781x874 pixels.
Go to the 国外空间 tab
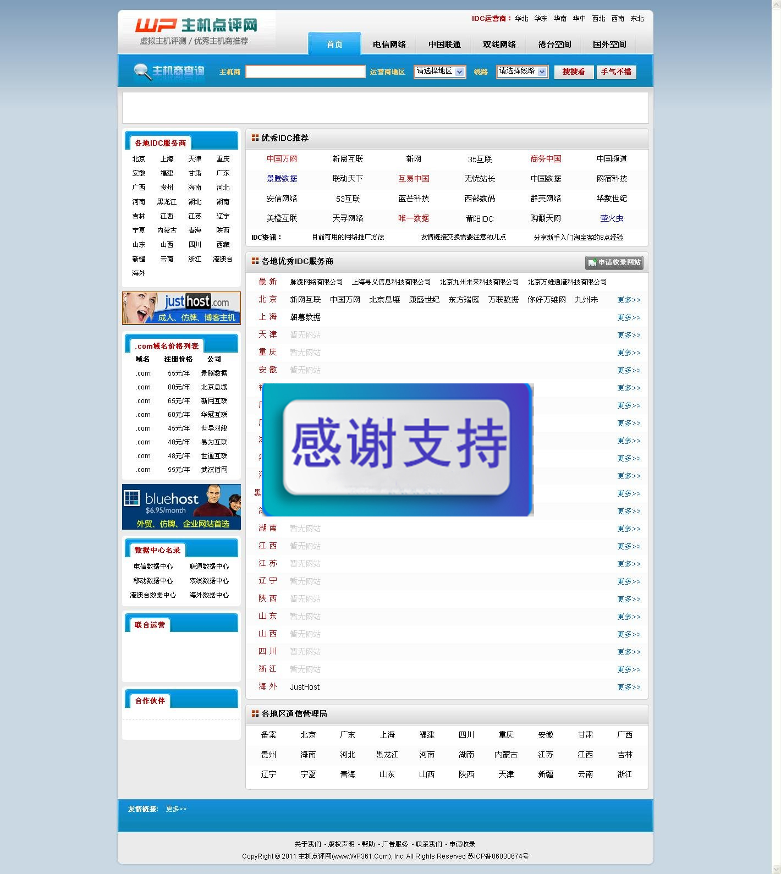tap(609, 45)
